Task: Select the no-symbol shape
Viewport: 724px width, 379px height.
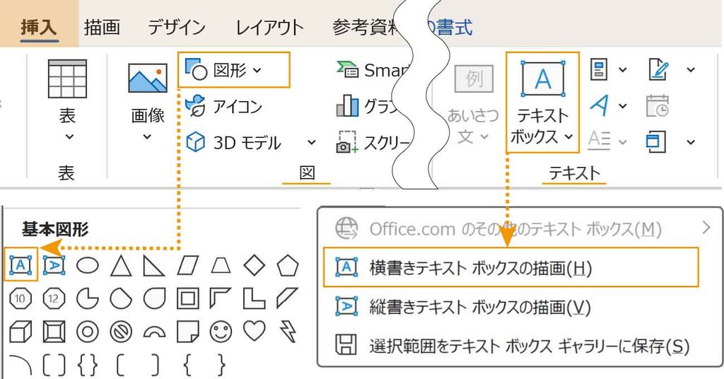Action: [120, 332]
